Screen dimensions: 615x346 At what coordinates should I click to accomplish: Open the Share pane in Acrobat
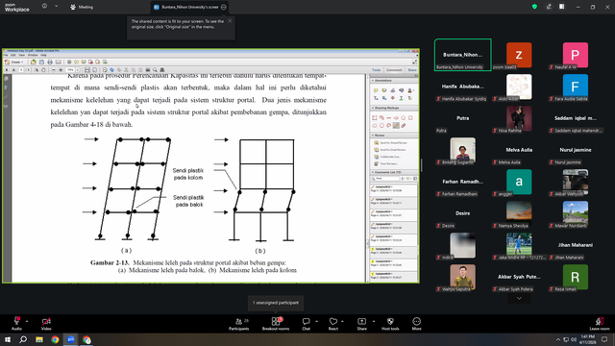click(x=412, y=70)
